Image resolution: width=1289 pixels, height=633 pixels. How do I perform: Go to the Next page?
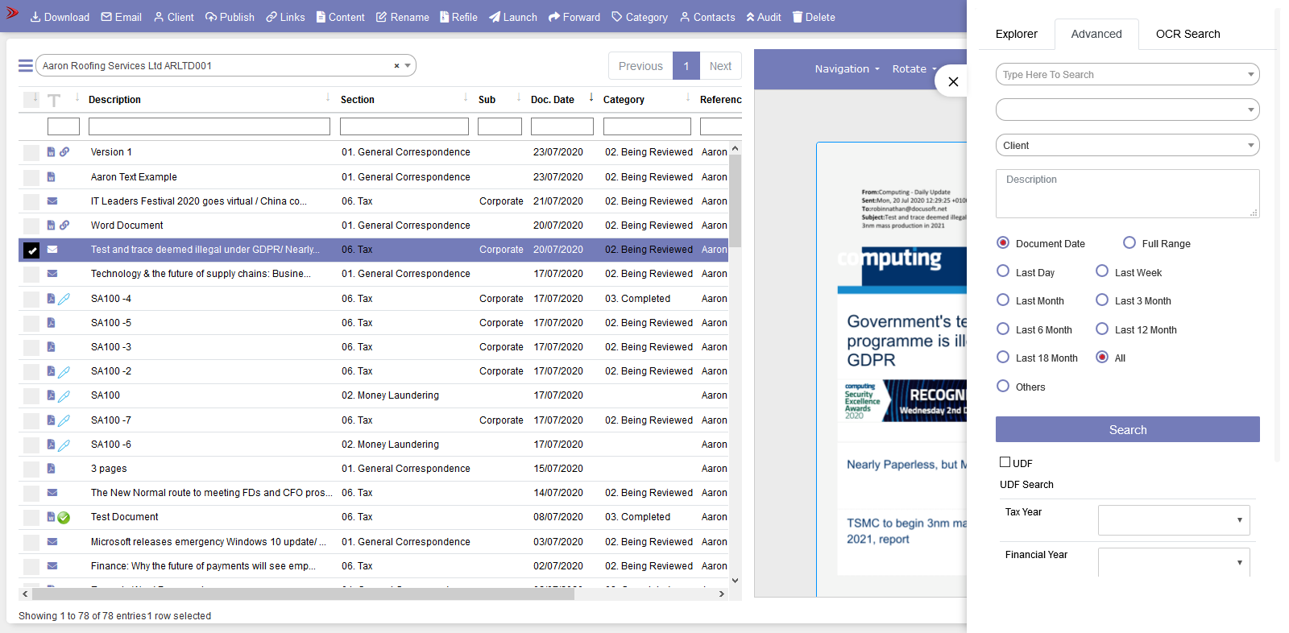point(720,66)
